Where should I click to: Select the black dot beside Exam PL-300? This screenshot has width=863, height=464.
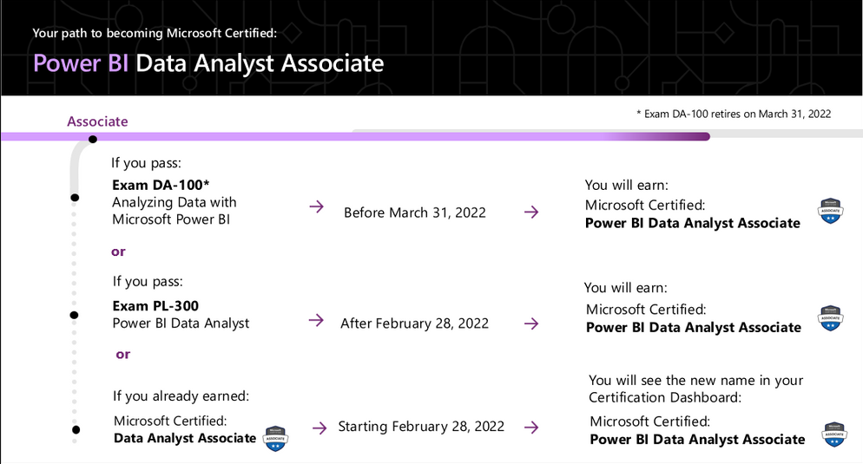point(75,314)
